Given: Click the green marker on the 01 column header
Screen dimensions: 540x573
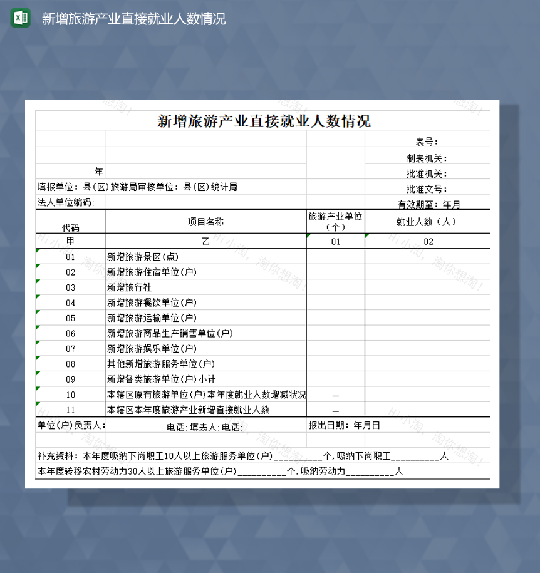Looking at the screenshot, I should 308,237.
